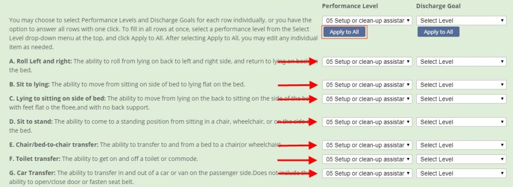Open Roll Left and right performance dropdown

coord(367,62)
